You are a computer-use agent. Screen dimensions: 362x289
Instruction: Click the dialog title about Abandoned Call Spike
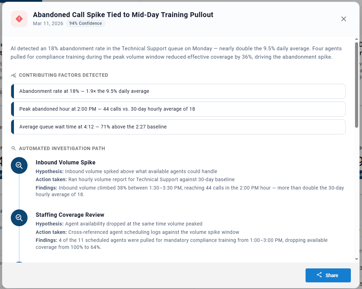(x=123, y=15)
